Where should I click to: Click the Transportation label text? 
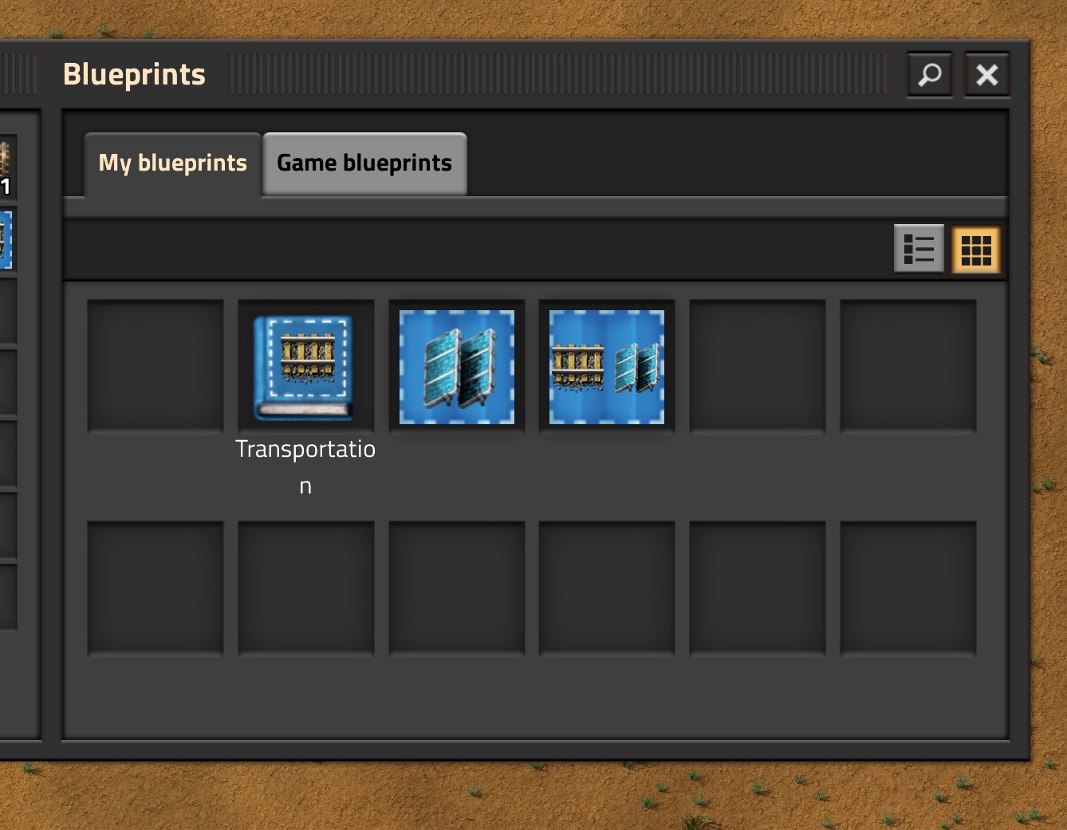[x=305, y=466]
